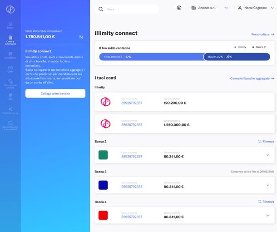Click the company building icon
The image size is (277, 232).
tap(193, 8)
